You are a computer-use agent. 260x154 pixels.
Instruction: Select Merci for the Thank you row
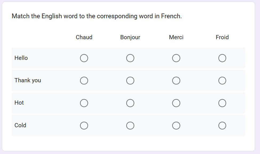pyautogui.click(x=176, y=80)
